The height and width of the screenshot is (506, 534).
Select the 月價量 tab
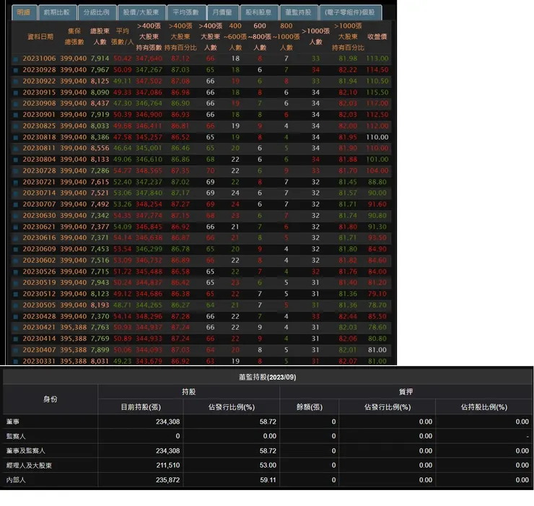pyautogui.click(x=222, y=12)
